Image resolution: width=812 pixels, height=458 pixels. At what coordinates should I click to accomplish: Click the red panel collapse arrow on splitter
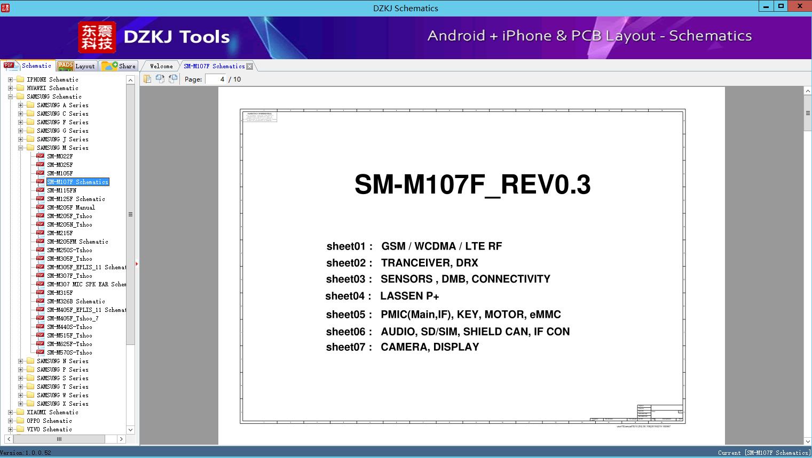tap(137, 264)
